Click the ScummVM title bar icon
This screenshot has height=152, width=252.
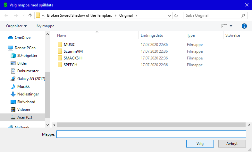[5, 5]
